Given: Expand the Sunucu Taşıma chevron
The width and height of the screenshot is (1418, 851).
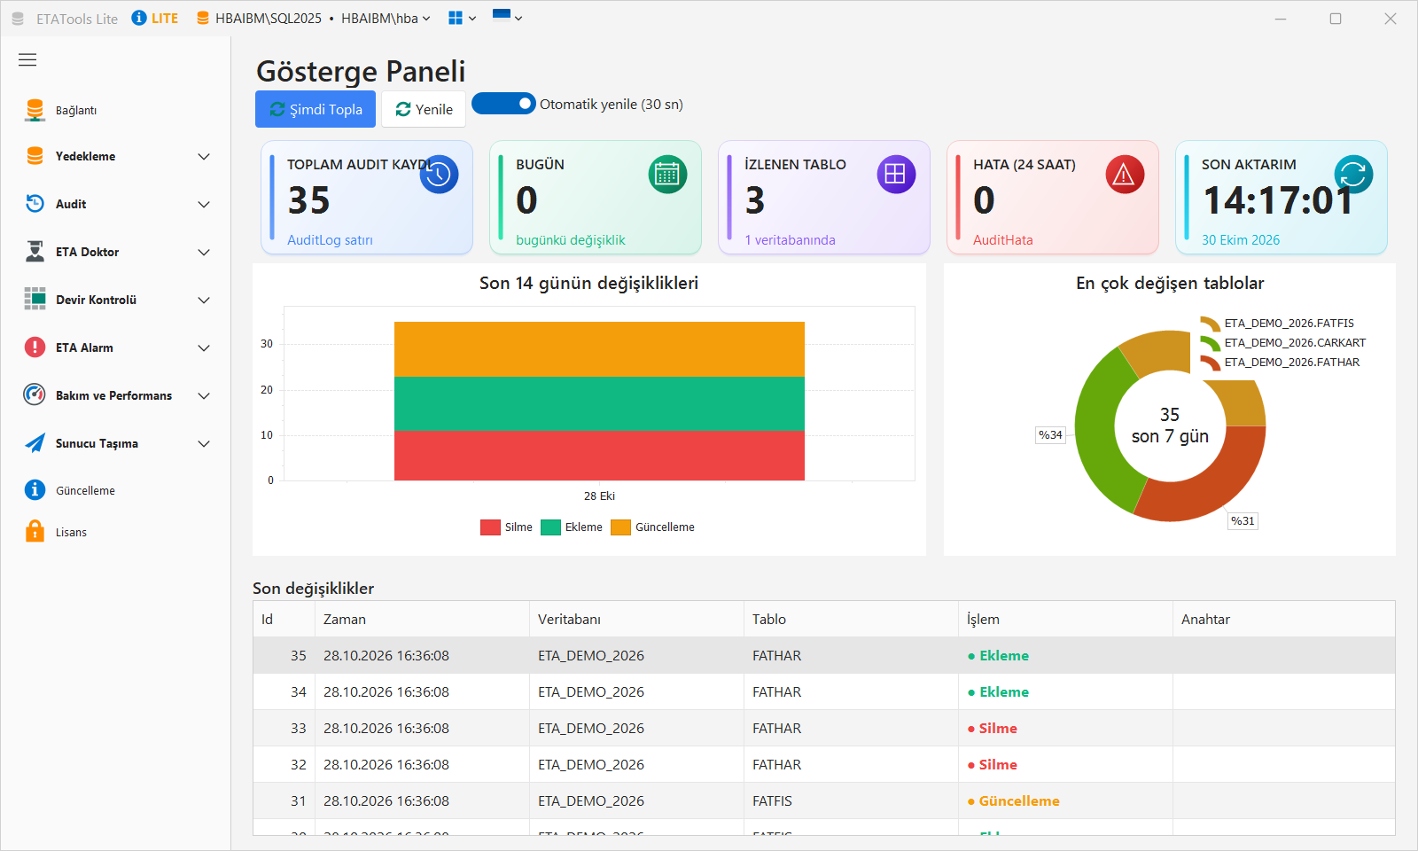Looking at the screenshot, I should 204,444.
